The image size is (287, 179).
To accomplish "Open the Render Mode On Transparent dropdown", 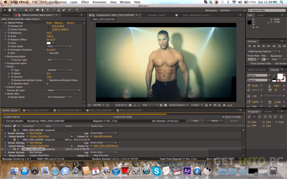I will [x=59, y=97].
